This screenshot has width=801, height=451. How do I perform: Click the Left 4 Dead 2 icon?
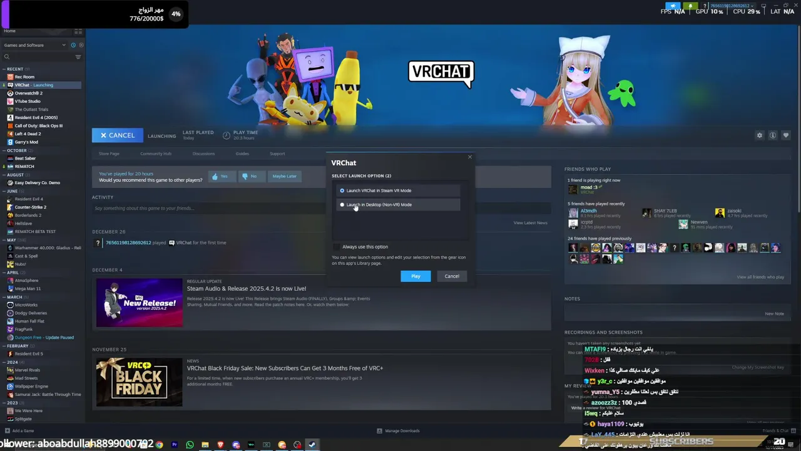pos(10,134)
